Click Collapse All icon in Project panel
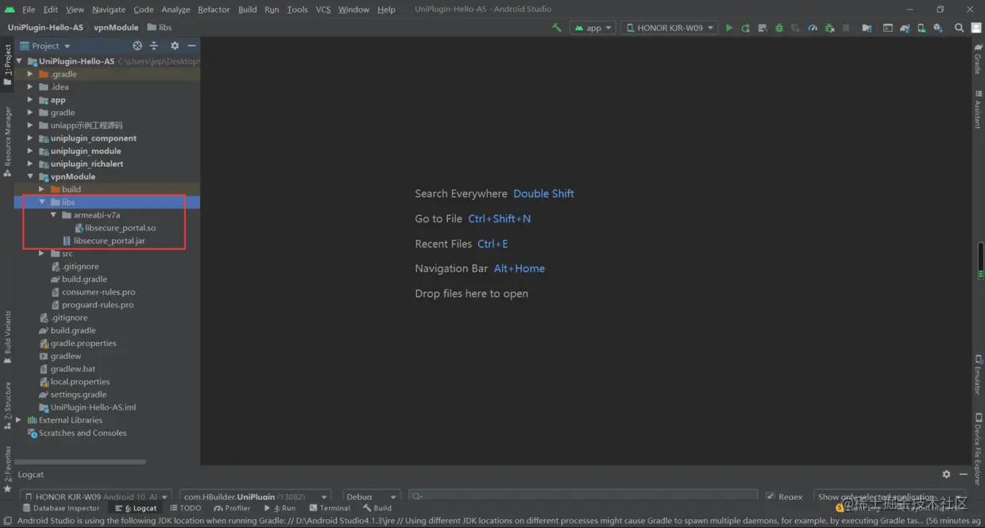 click(x=154, y=46)
